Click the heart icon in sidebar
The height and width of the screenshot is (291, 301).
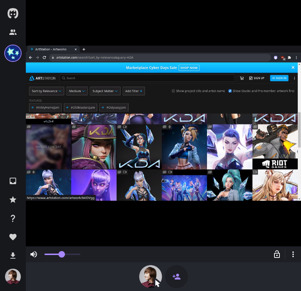pyautogui.click(x=13, y=237)
